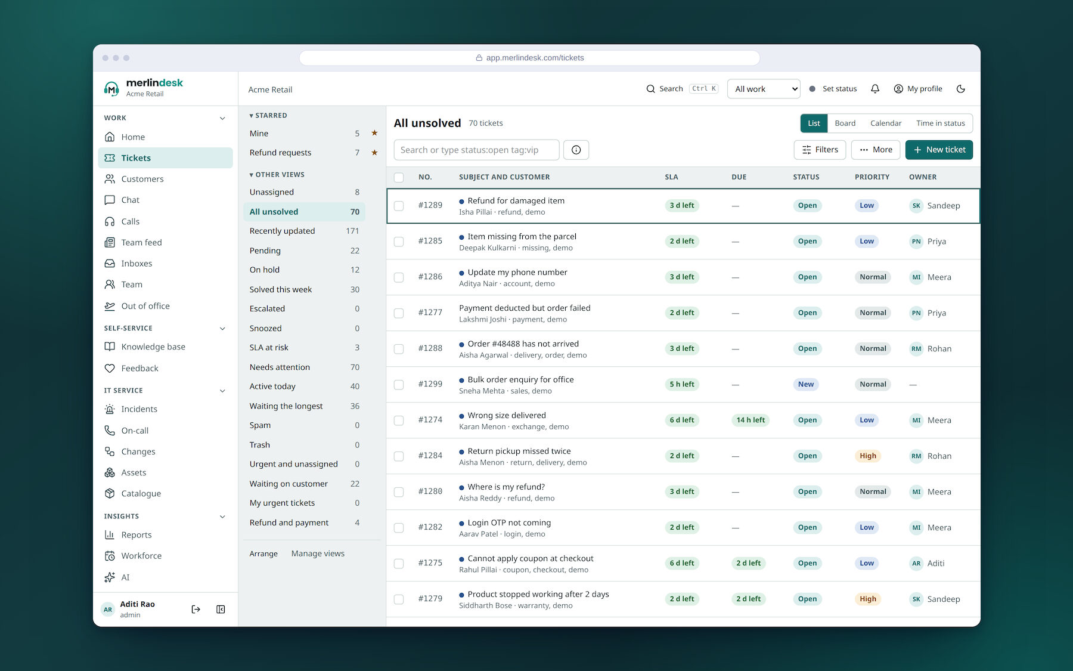1073x671 pixels.
Task: Open AI section in sidebar
Action: (x=165, y=577)
